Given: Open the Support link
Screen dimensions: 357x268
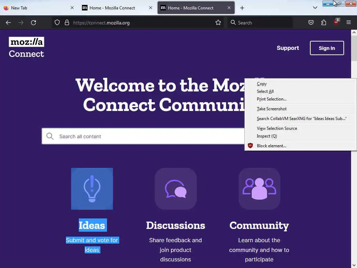Looking at the screenshot, I should (x=288, y=48).
